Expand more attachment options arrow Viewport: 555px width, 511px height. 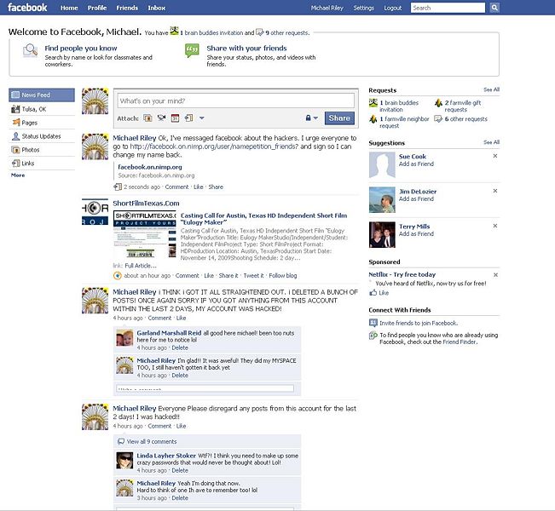coord(201,118)
